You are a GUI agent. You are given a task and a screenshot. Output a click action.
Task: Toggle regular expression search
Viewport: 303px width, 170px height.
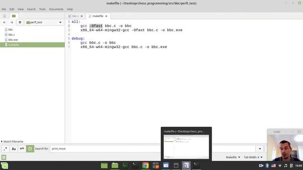5,149
